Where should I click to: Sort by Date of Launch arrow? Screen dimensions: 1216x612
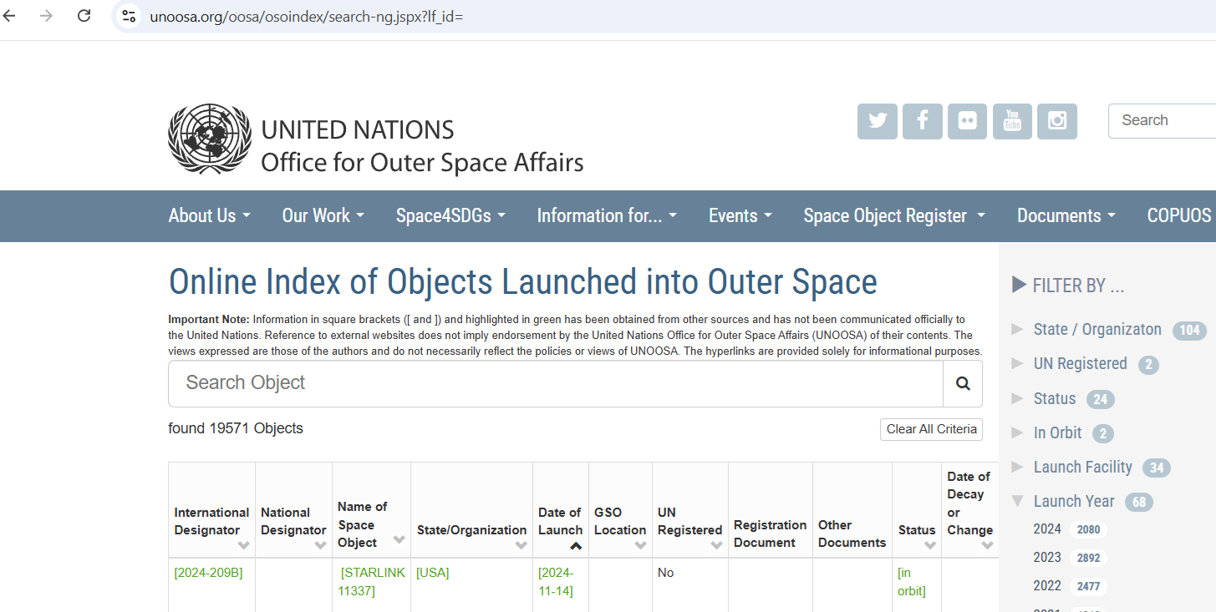576,546
